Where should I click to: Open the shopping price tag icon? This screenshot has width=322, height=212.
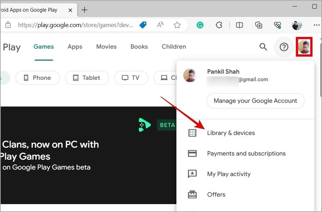click(x=143, y=25)
